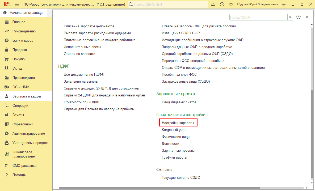This screenshot has width=315, height=191.
Task: Focus the global search box in title bar
Action: coord(168,5)
